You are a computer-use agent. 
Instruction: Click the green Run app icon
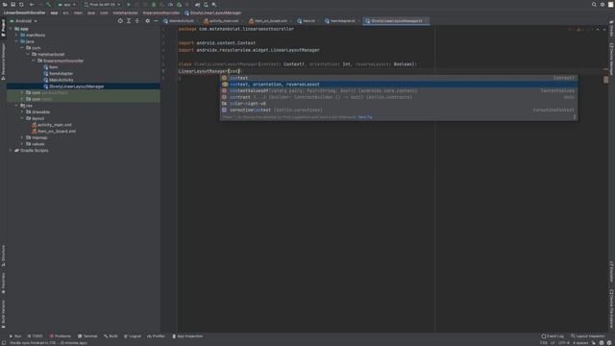point(128,4)
